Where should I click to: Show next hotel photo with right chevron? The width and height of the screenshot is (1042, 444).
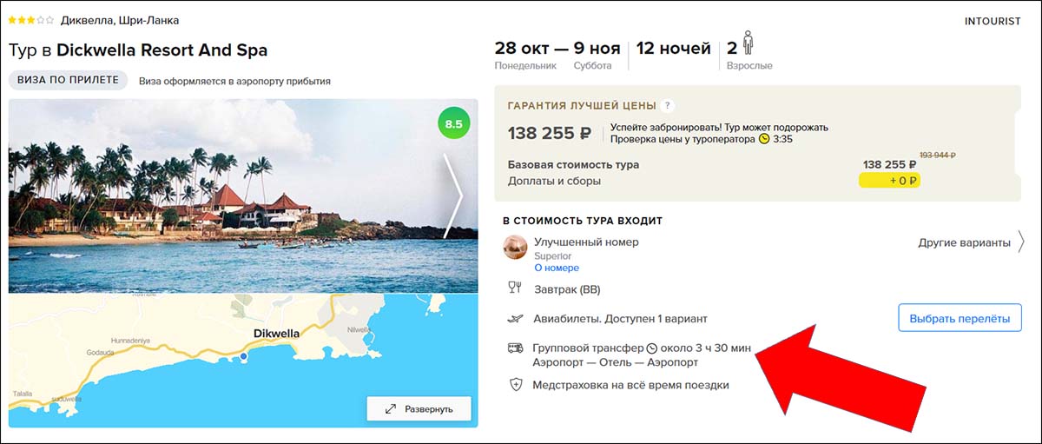tap(453, 196)
